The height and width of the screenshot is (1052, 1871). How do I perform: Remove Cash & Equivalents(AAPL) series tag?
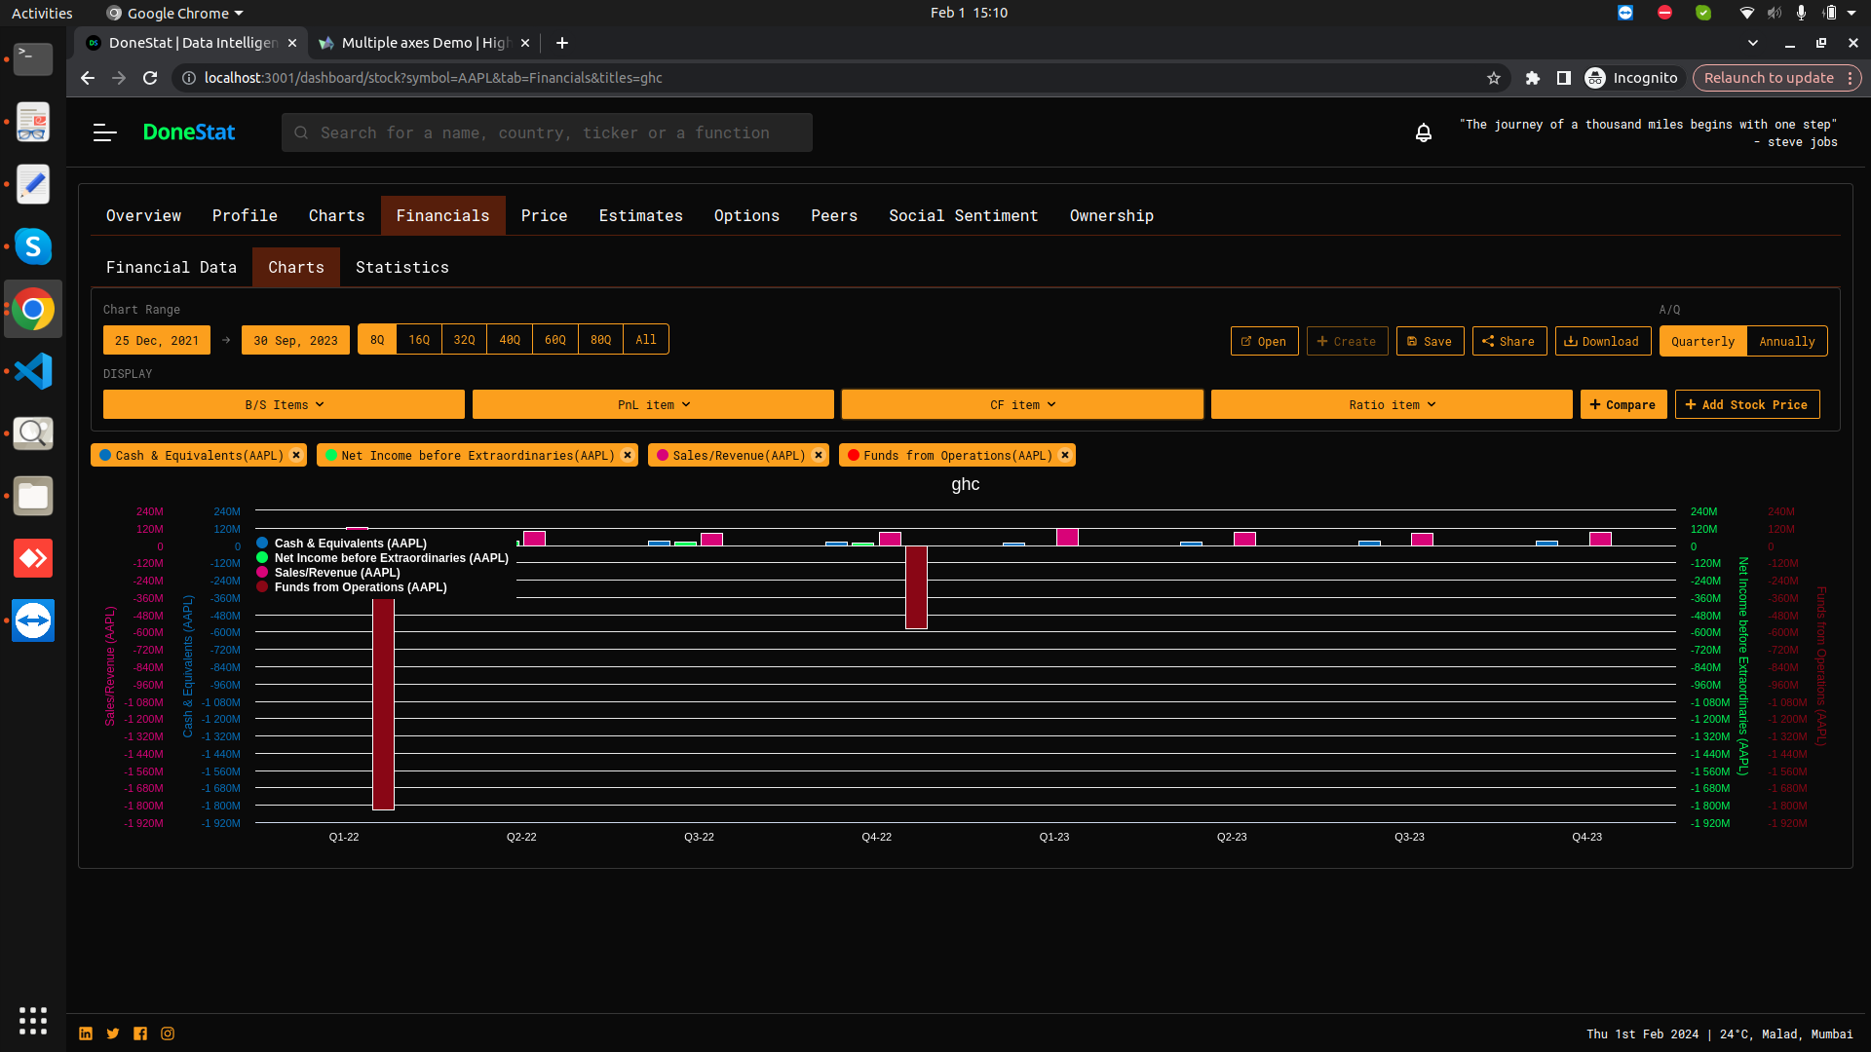click(296, 455)
